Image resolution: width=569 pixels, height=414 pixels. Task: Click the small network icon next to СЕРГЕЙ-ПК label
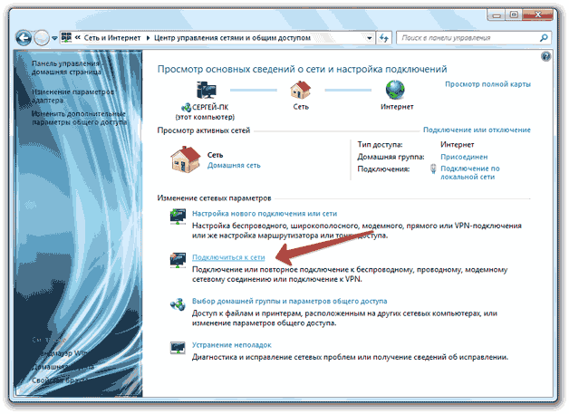pyautogui.click(x=186, y=108)
